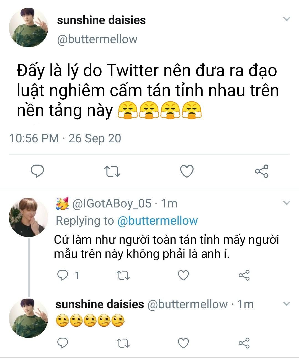299x362 pixels.
Task: Share the @IGotABoy_05 reply
Action: point(244,275)
